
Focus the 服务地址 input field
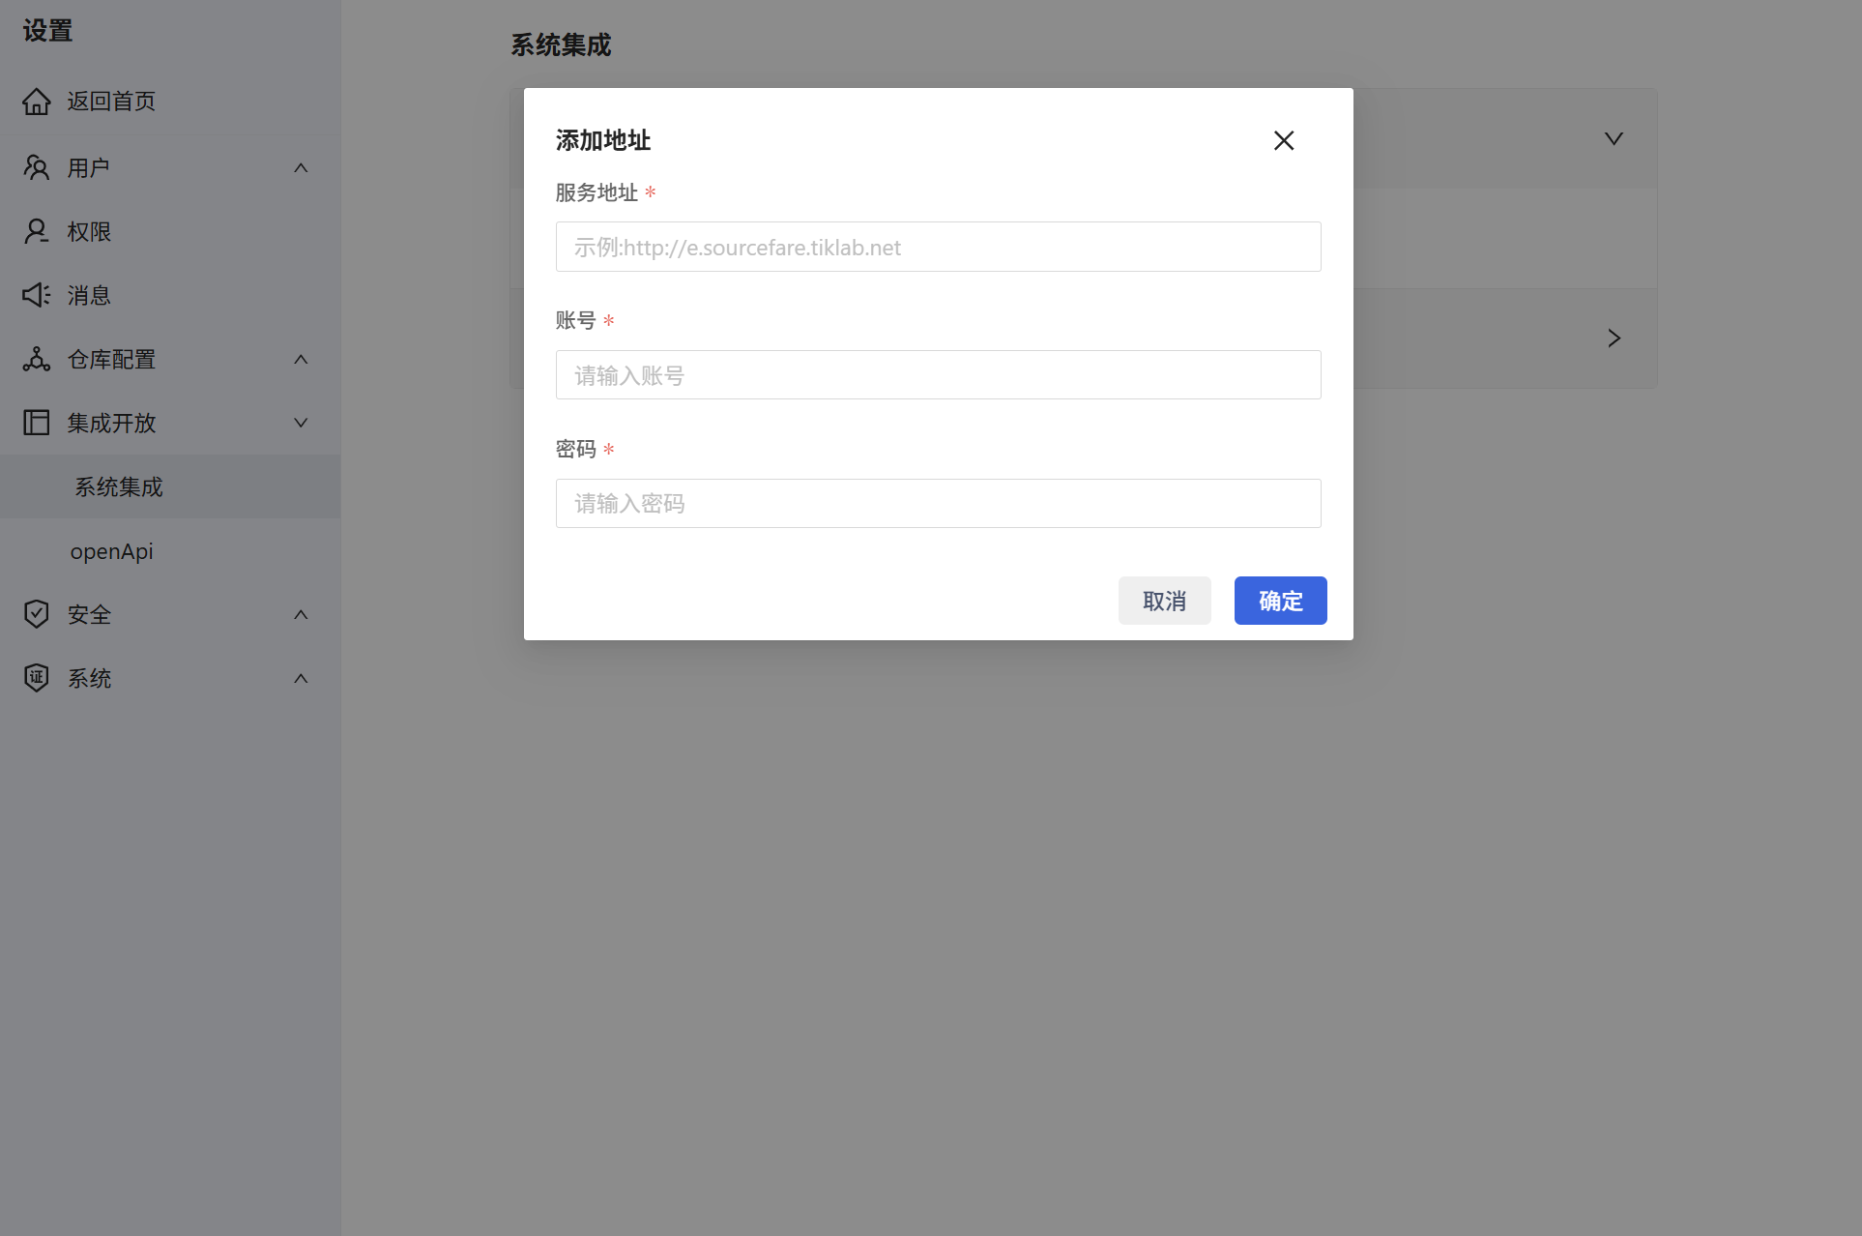pos(938,247)
